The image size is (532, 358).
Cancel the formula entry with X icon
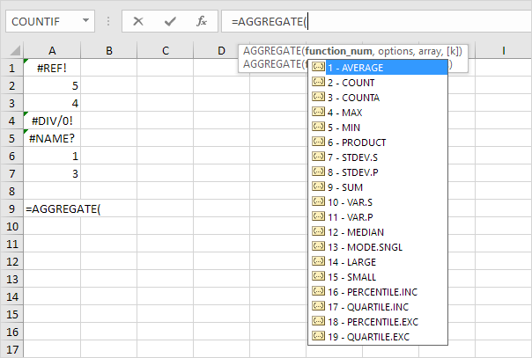tap(138, 21)
